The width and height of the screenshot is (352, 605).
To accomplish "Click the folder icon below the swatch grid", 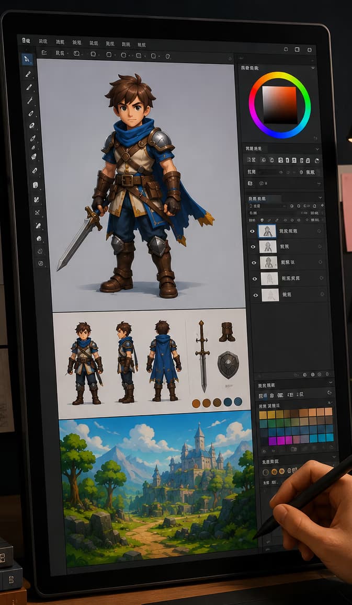I will pyautogui.click(x=294, y=449).
